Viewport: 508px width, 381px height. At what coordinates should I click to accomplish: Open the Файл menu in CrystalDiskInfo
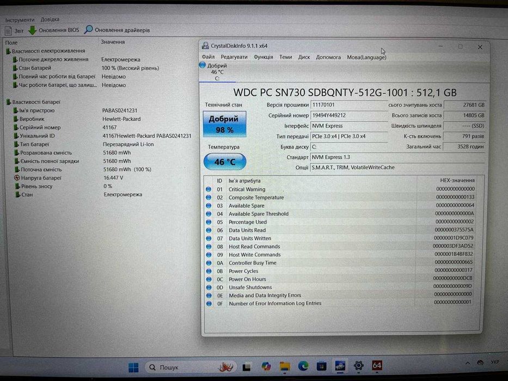pos(208,57)
